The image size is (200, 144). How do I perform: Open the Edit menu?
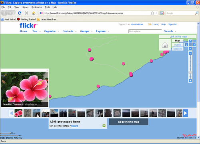(10, 7)
